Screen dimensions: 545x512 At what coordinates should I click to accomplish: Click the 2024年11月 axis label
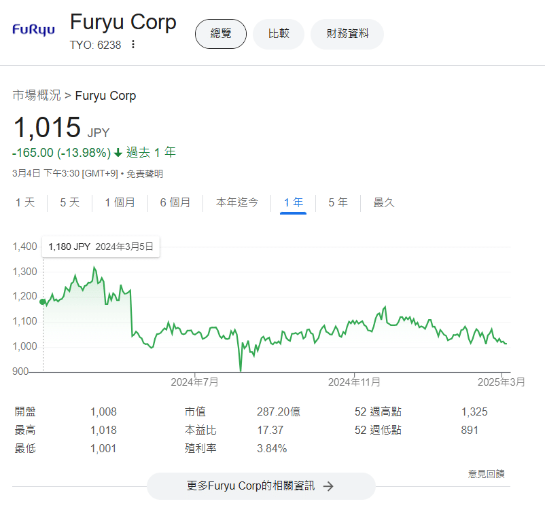[354, 382]
